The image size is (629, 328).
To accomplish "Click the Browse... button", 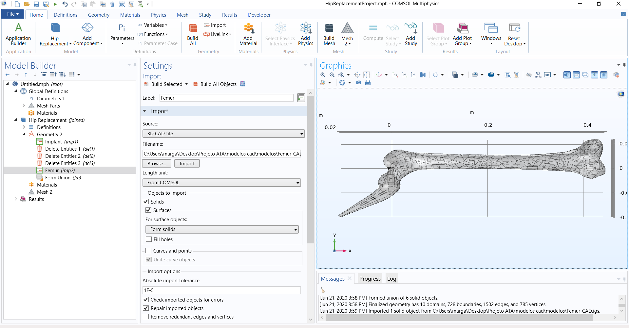I will [x=157, y=164].
